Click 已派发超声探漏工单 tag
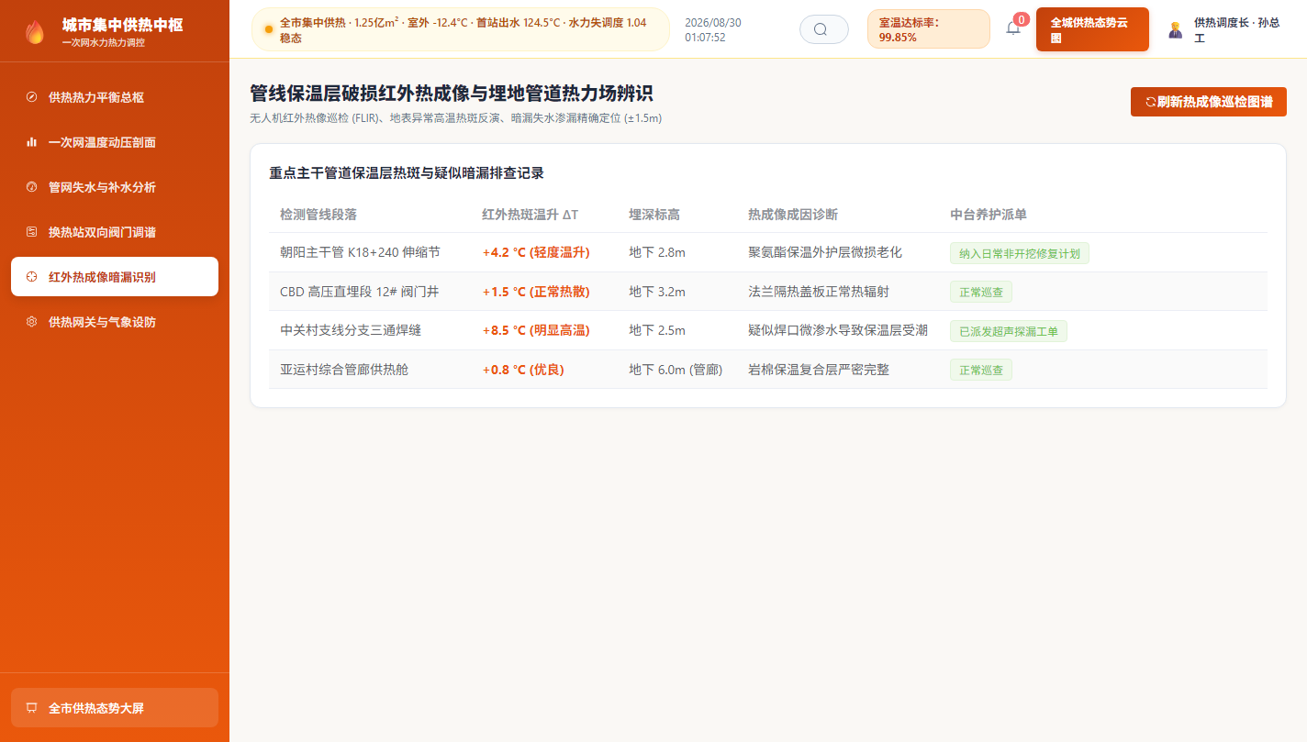 click(x=1008, y=331)
